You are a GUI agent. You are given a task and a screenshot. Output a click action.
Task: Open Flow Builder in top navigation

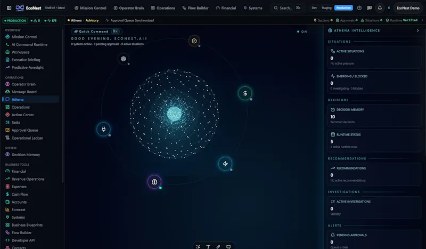[x=195, y=8]
